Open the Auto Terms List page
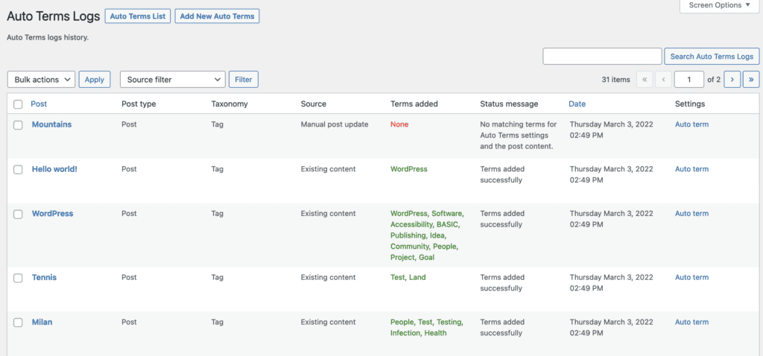 coord(138,16)
